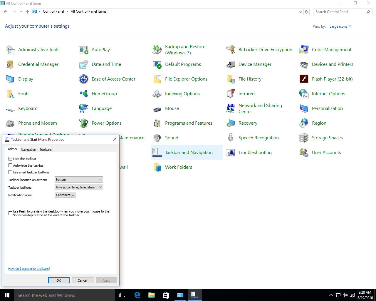Select the Taskbar tab
This screenshot has width=376, height=301.
(x=12, y=149)
